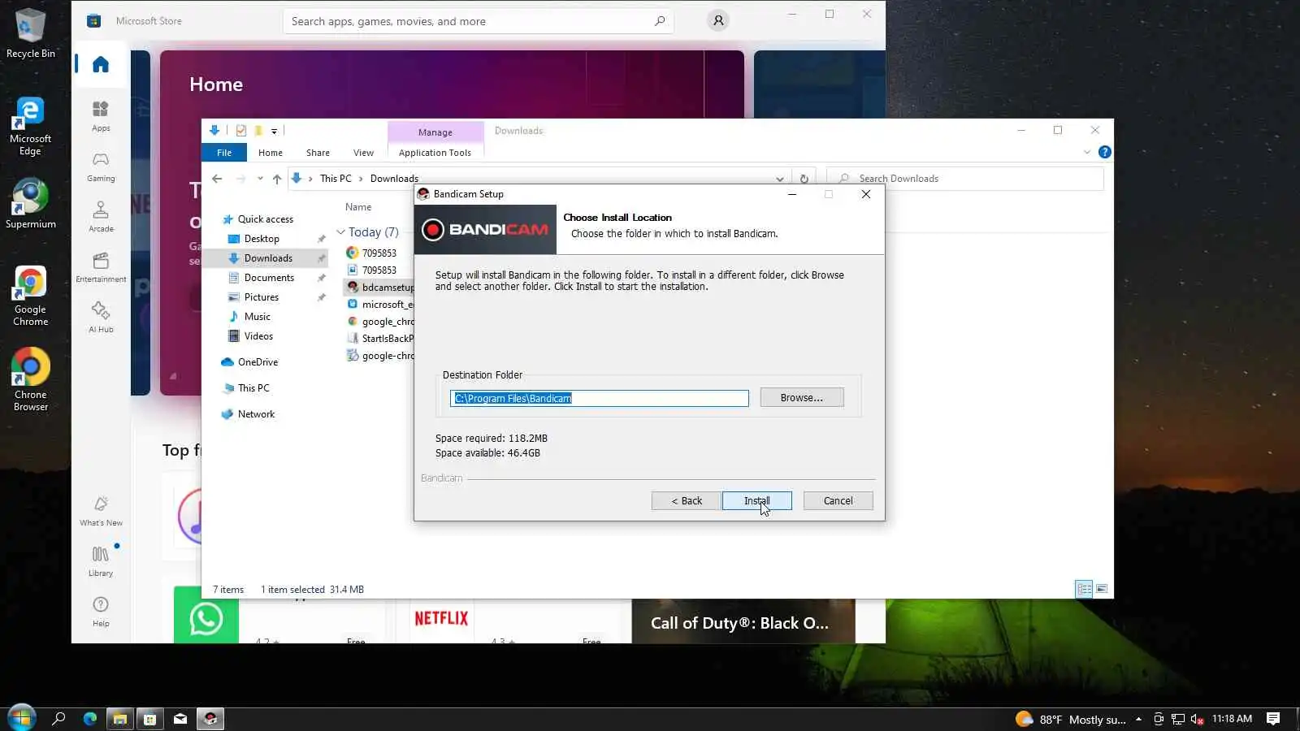Open the Action Center notifications icon

1273,718
